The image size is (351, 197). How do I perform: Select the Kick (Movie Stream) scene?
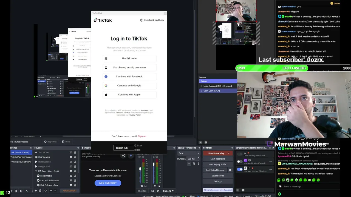(x=21, y=152)
